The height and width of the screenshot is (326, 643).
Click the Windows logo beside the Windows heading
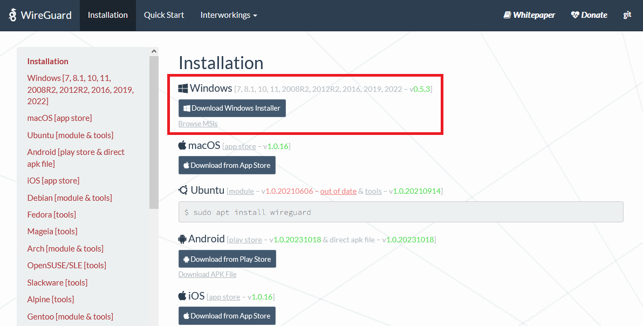tap(183, 88)
